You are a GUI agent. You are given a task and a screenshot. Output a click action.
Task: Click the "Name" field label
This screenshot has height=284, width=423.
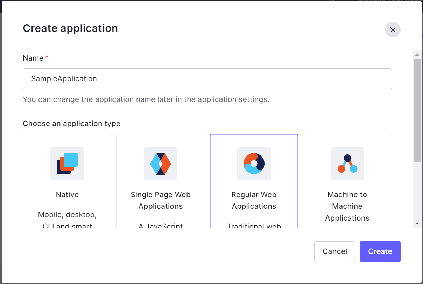(33, 58)
